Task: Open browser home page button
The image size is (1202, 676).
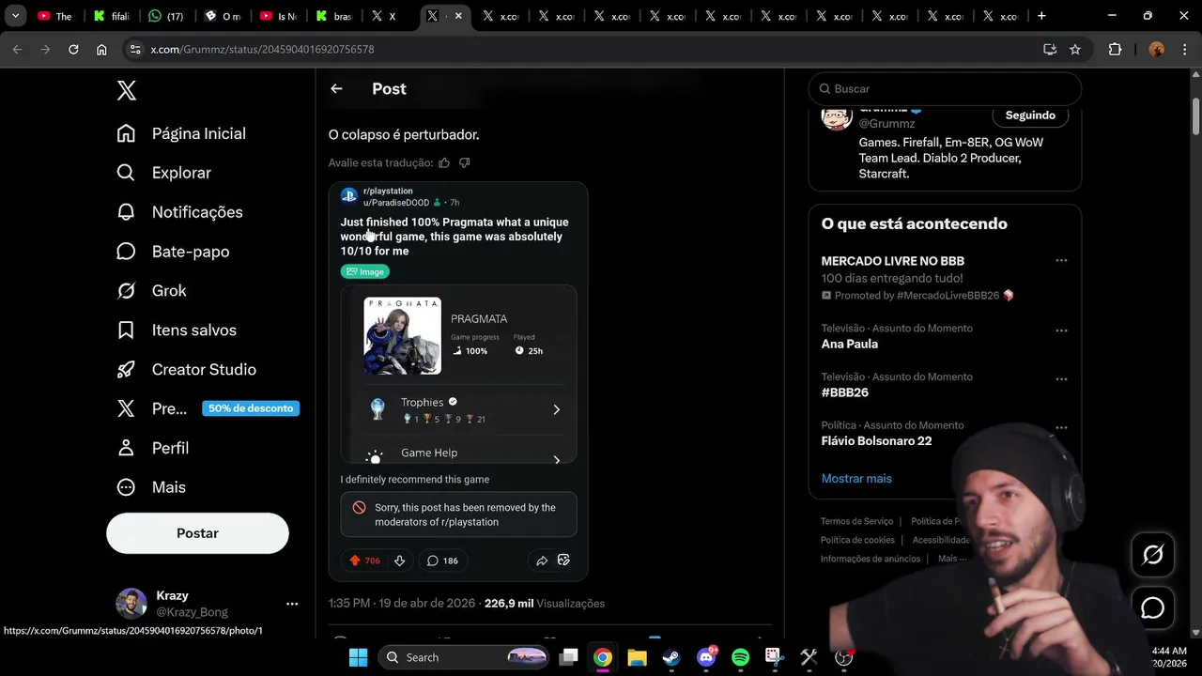Action: click(x=101, y=49)
